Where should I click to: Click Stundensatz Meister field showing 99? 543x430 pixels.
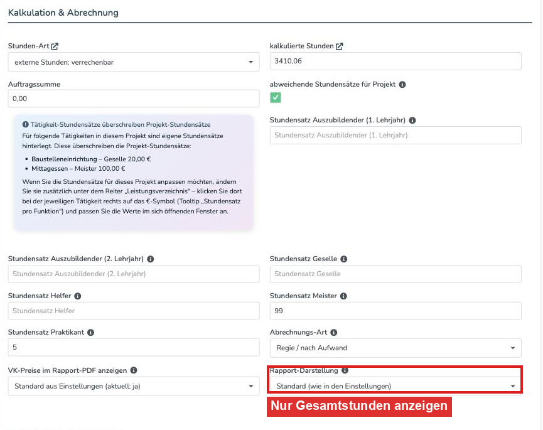395,311
